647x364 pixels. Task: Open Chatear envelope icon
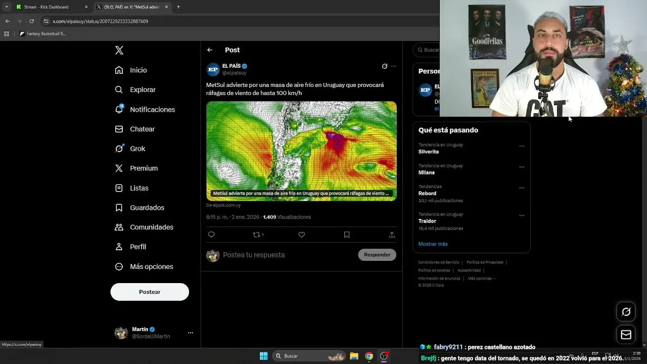(119, 129)
